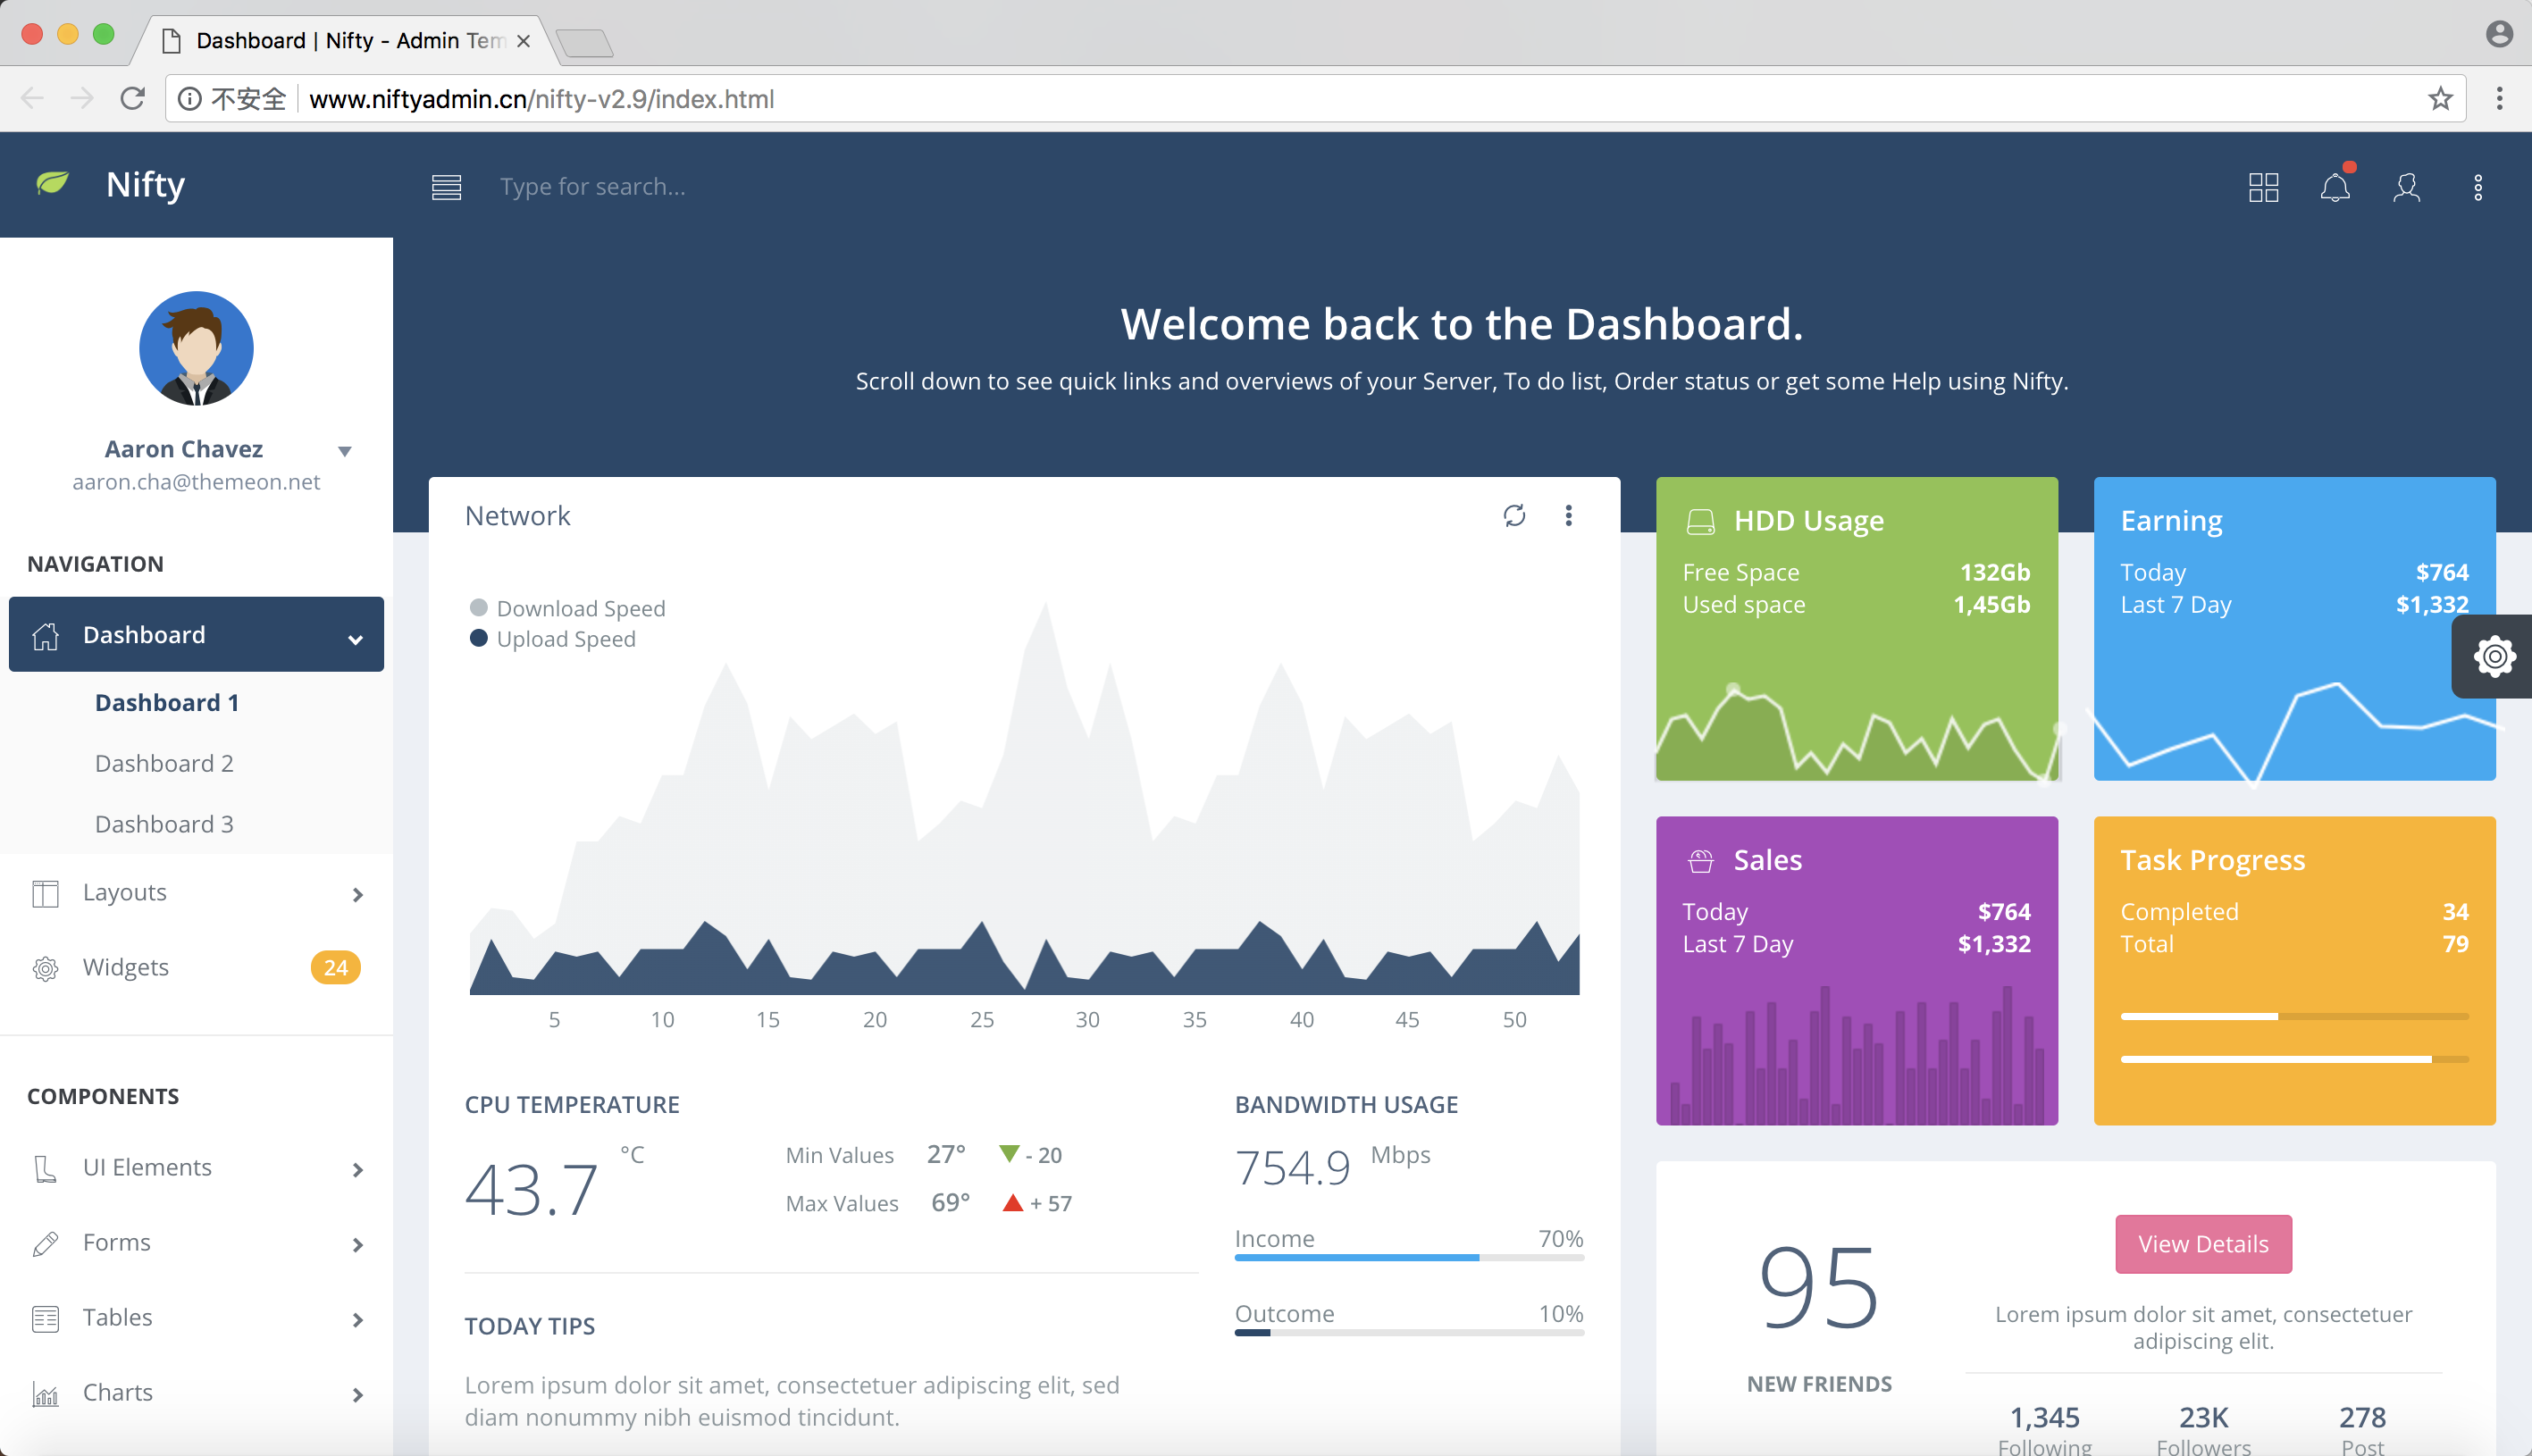Click the Charts icon in sidebar
2532x1456 pixels.
46,1392
